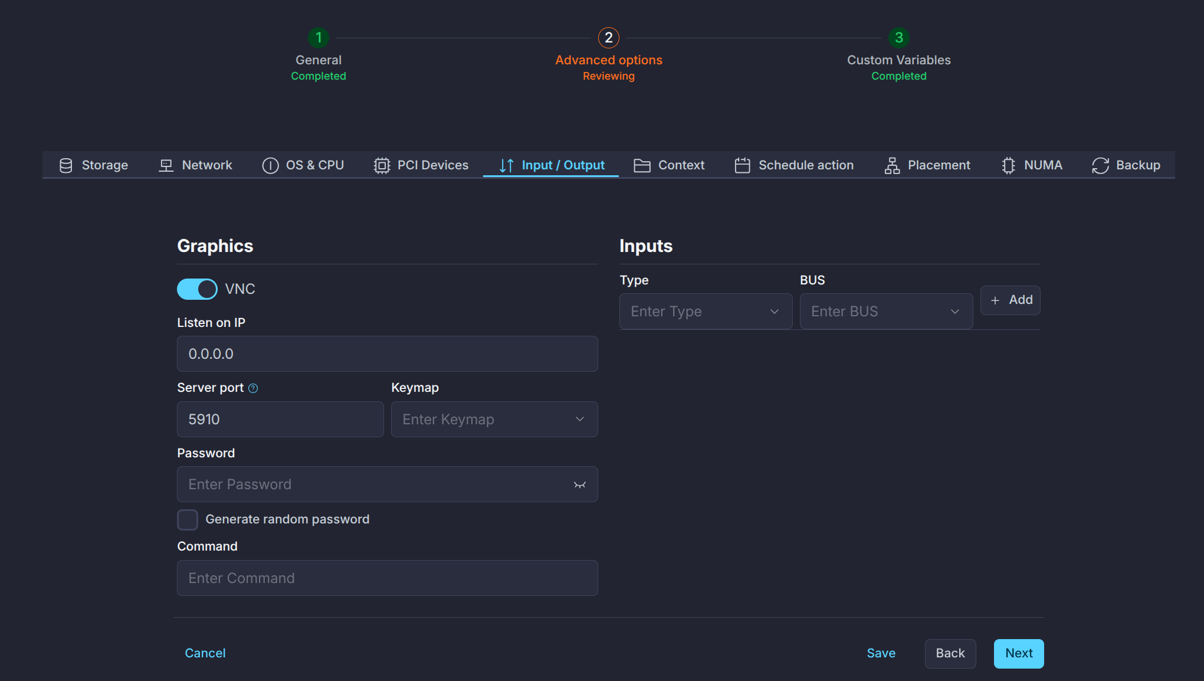Click the Custom Variables step 3 circle
The height and width of the screenshot is (681, 1204).
899,38
